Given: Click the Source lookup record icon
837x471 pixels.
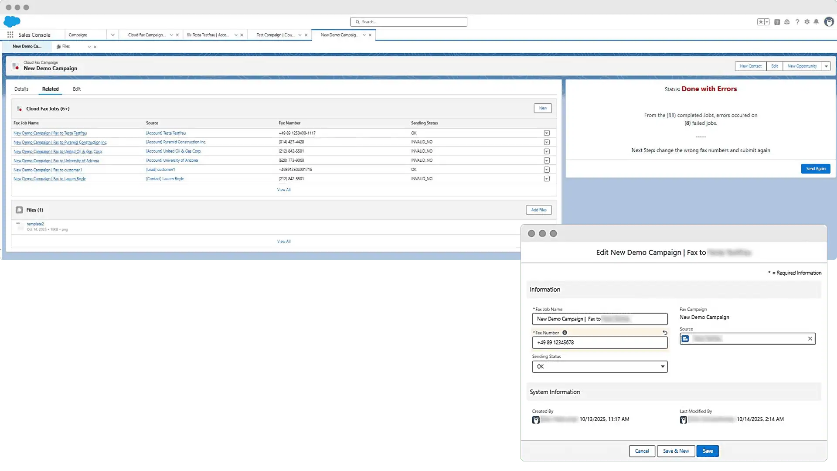Looking at the screenshot, I should tap(685, 339).
